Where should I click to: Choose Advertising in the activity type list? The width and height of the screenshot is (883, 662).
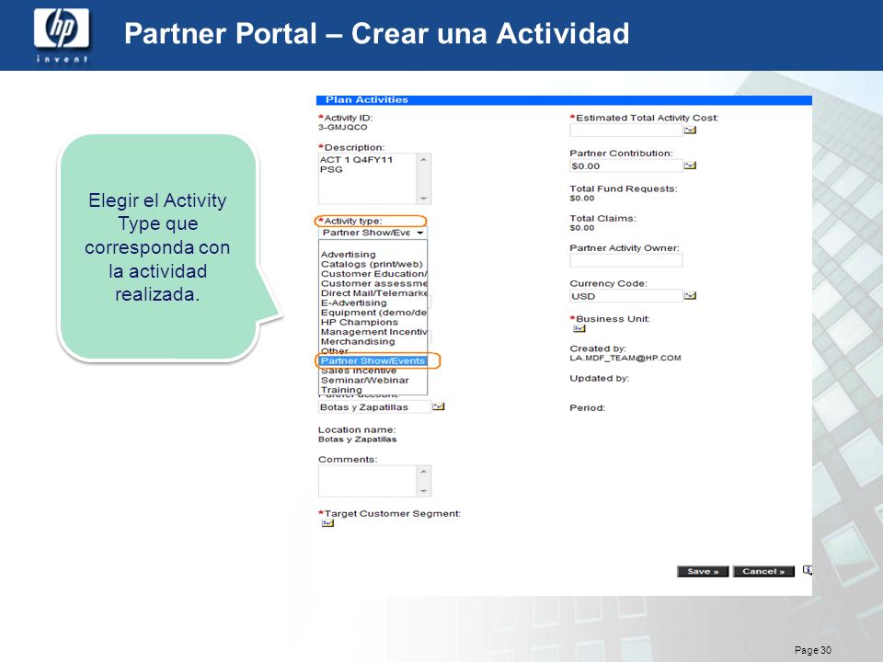[348, 255]
